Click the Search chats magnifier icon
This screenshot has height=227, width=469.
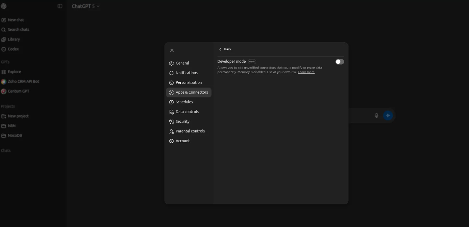pyautogui.click(x=4, y=30)
